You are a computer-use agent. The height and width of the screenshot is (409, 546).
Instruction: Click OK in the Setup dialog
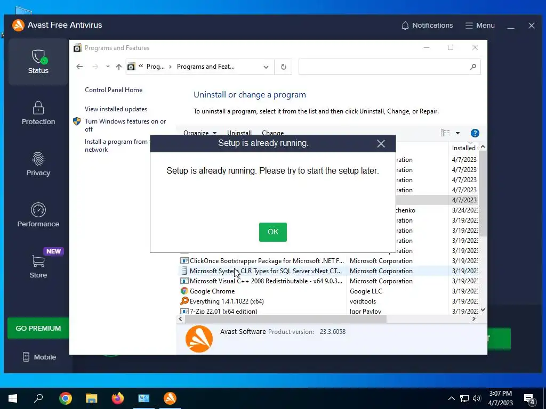(272, 232)
